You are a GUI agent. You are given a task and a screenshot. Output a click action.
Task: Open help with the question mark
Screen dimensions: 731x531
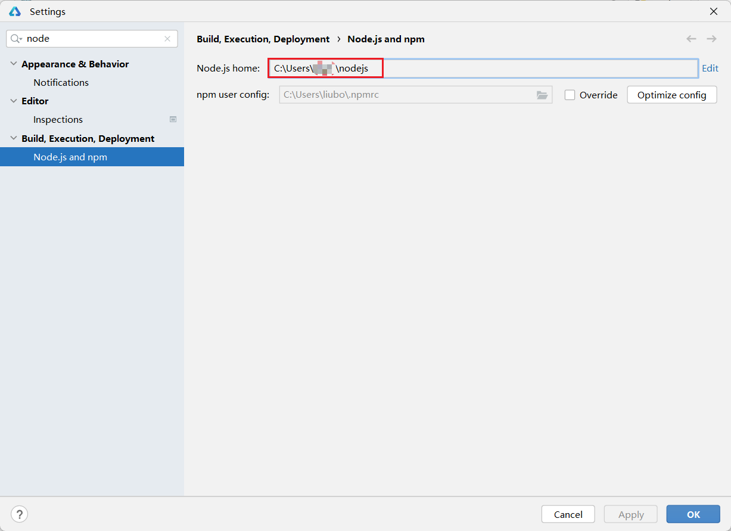coord(20,514)
